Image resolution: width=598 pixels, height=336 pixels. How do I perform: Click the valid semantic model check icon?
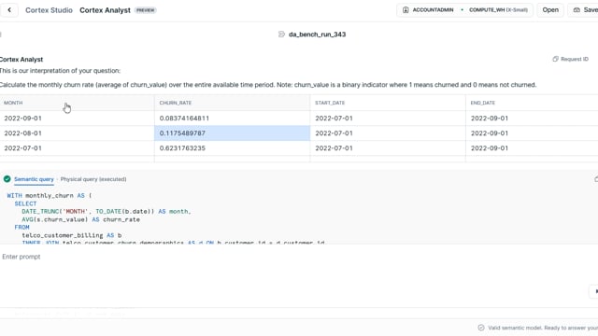(481, 328)
